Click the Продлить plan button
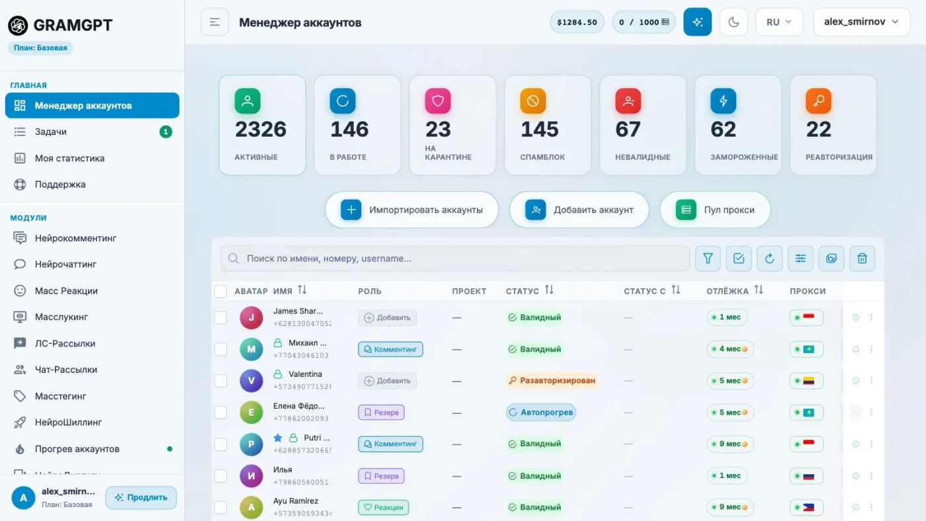The width and height of the screenshot is (926, 521). click(141, 498)
